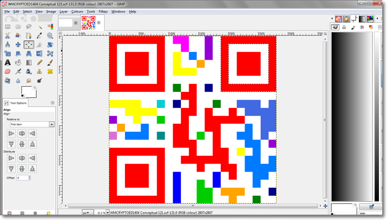Viewport: 388px width, 221px height.
Task: Click the toolbox foreground colour swatch
Action: pos(27,90)
